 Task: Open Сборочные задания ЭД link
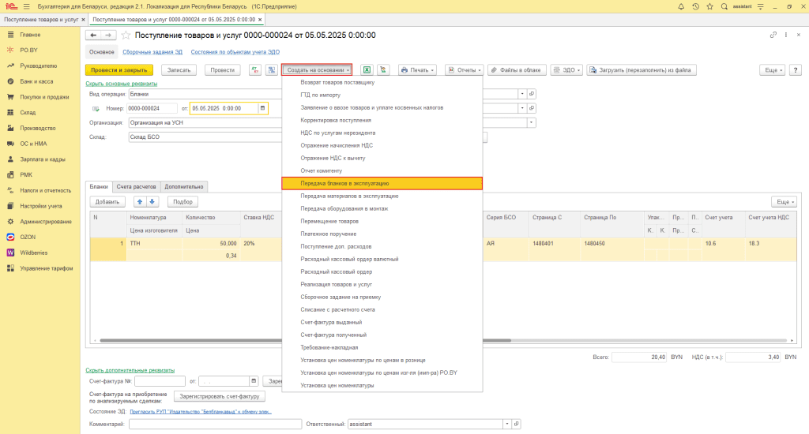[152, 52]
